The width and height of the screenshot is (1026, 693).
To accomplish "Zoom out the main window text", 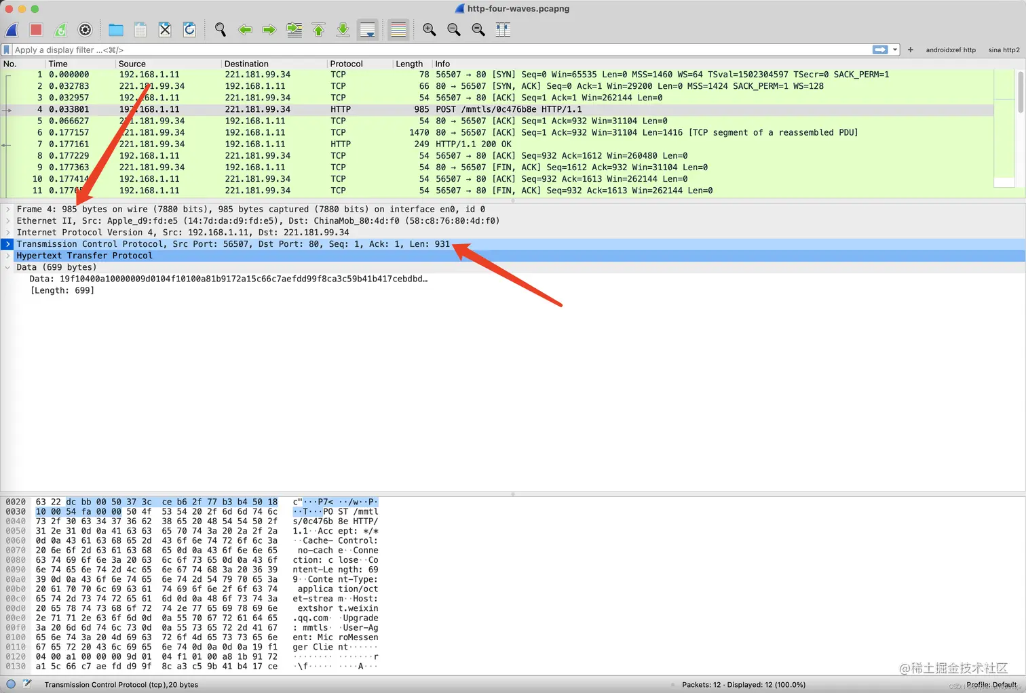I will [453, 29].
